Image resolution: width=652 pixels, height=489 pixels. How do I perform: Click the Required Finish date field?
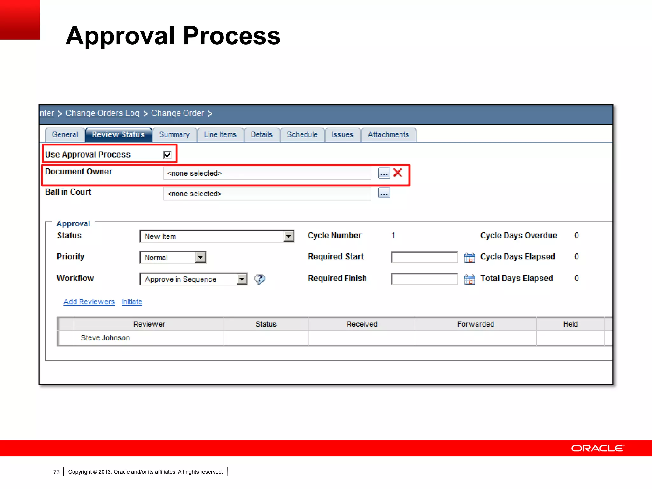[x=424, y=279]
